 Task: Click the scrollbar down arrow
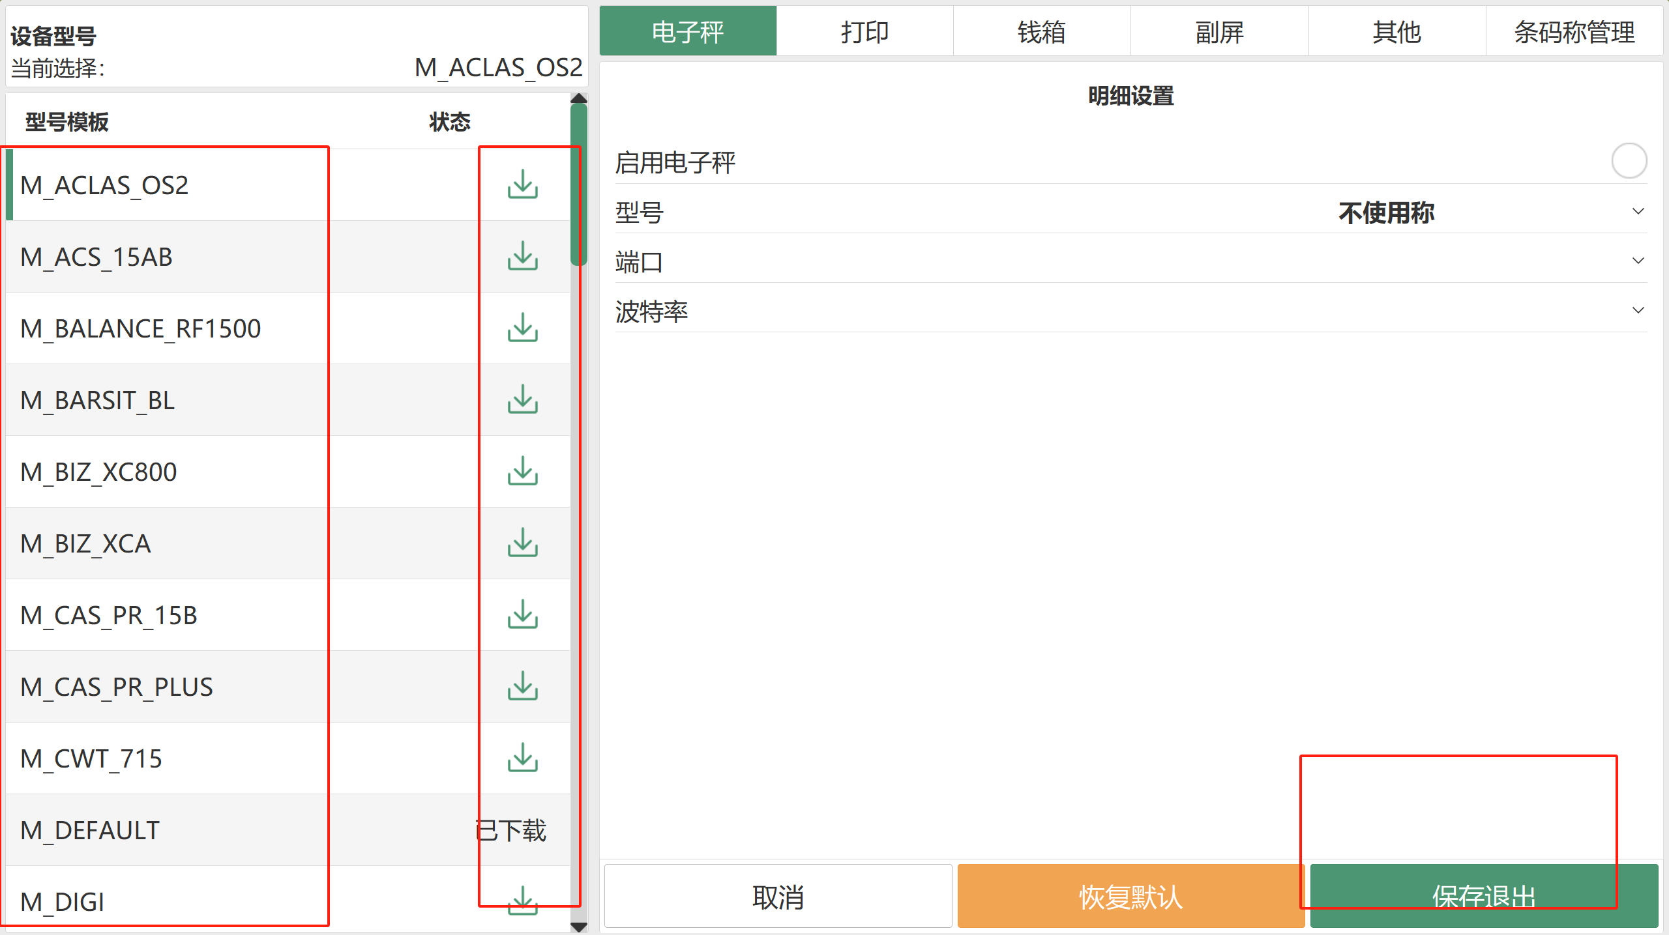(x=579, y=927)
